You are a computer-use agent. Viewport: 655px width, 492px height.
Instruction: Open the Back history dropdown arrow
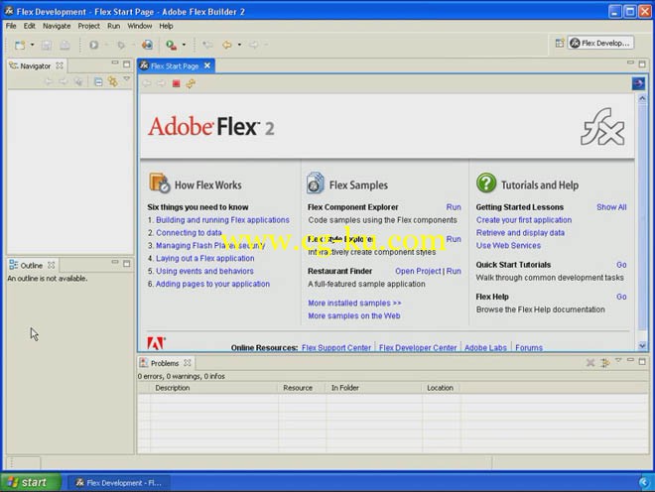pyautogui.click(x=239, y=45)
